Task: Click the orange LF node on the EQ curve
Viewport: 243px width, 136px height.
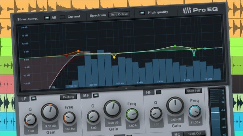Action: click(x=78, y=51)
